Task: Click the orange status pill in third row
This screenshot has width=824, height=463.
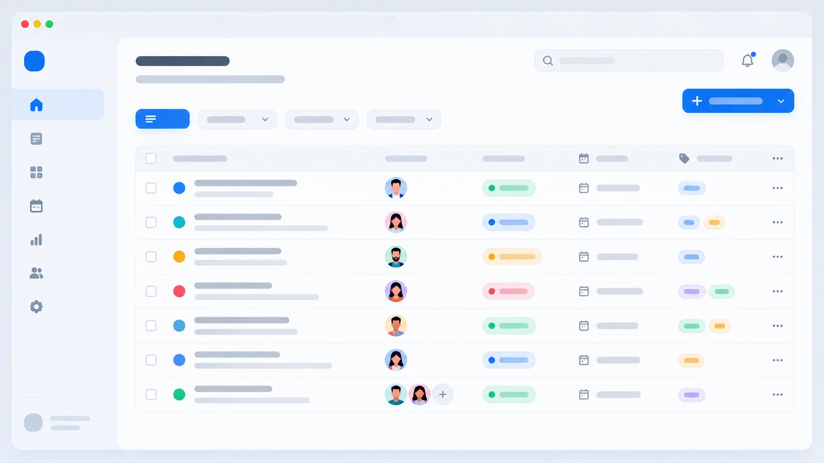Action: pyautogui.click(x=512, y=257)
